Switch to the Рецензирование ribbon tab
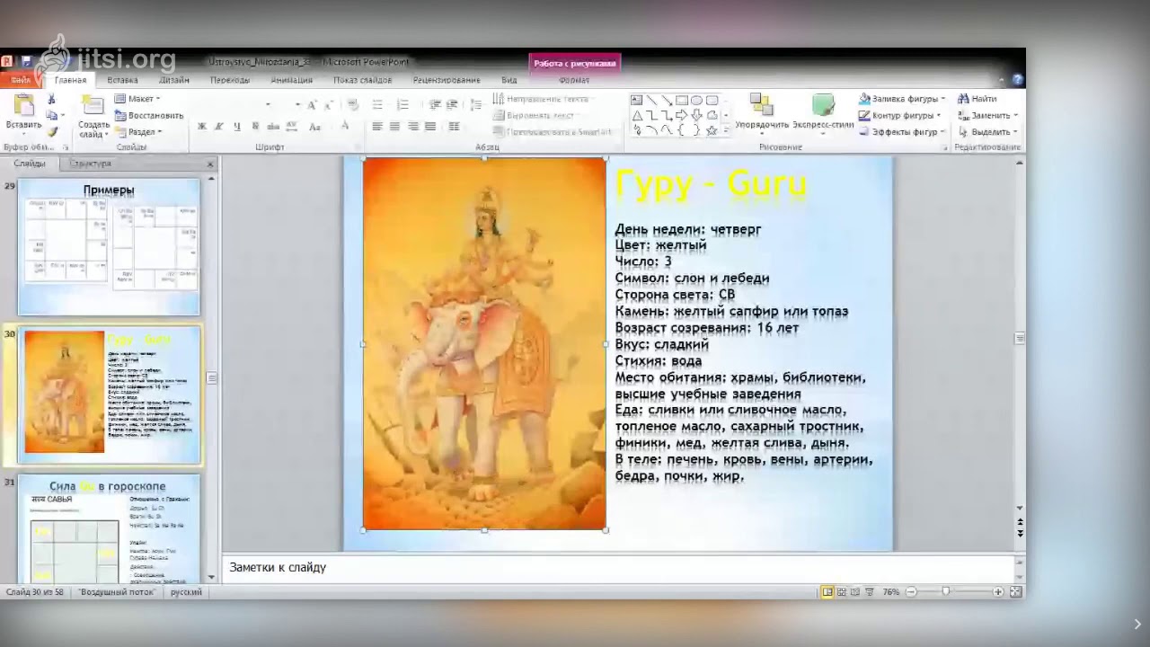The width and height of the screenshot is (1150, 647). (447, 80)
